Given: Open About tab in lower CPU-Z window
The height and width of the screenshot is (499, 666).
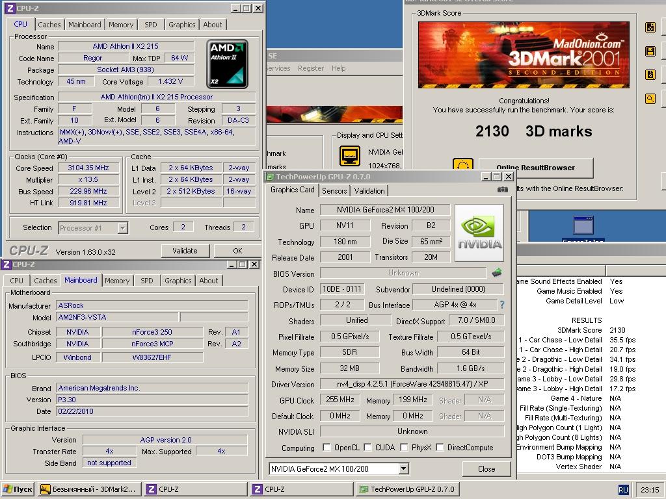Looking at the screenshot, I should pos(209,281).
